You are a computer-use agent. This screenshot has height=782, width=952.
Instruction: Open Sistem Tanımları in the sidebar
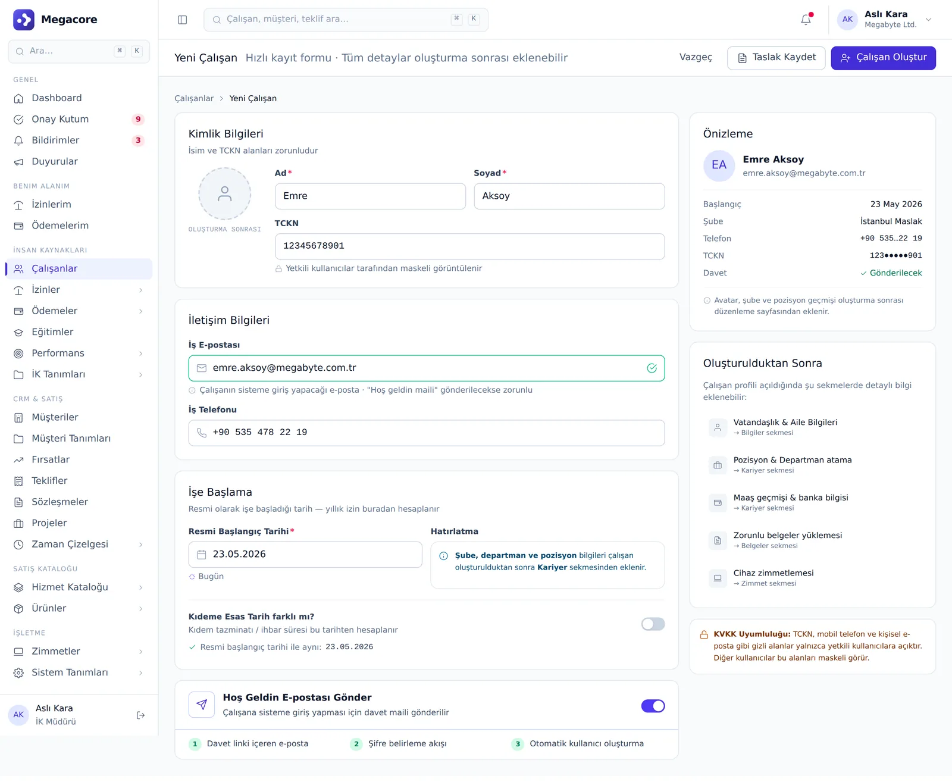(79, 672)
